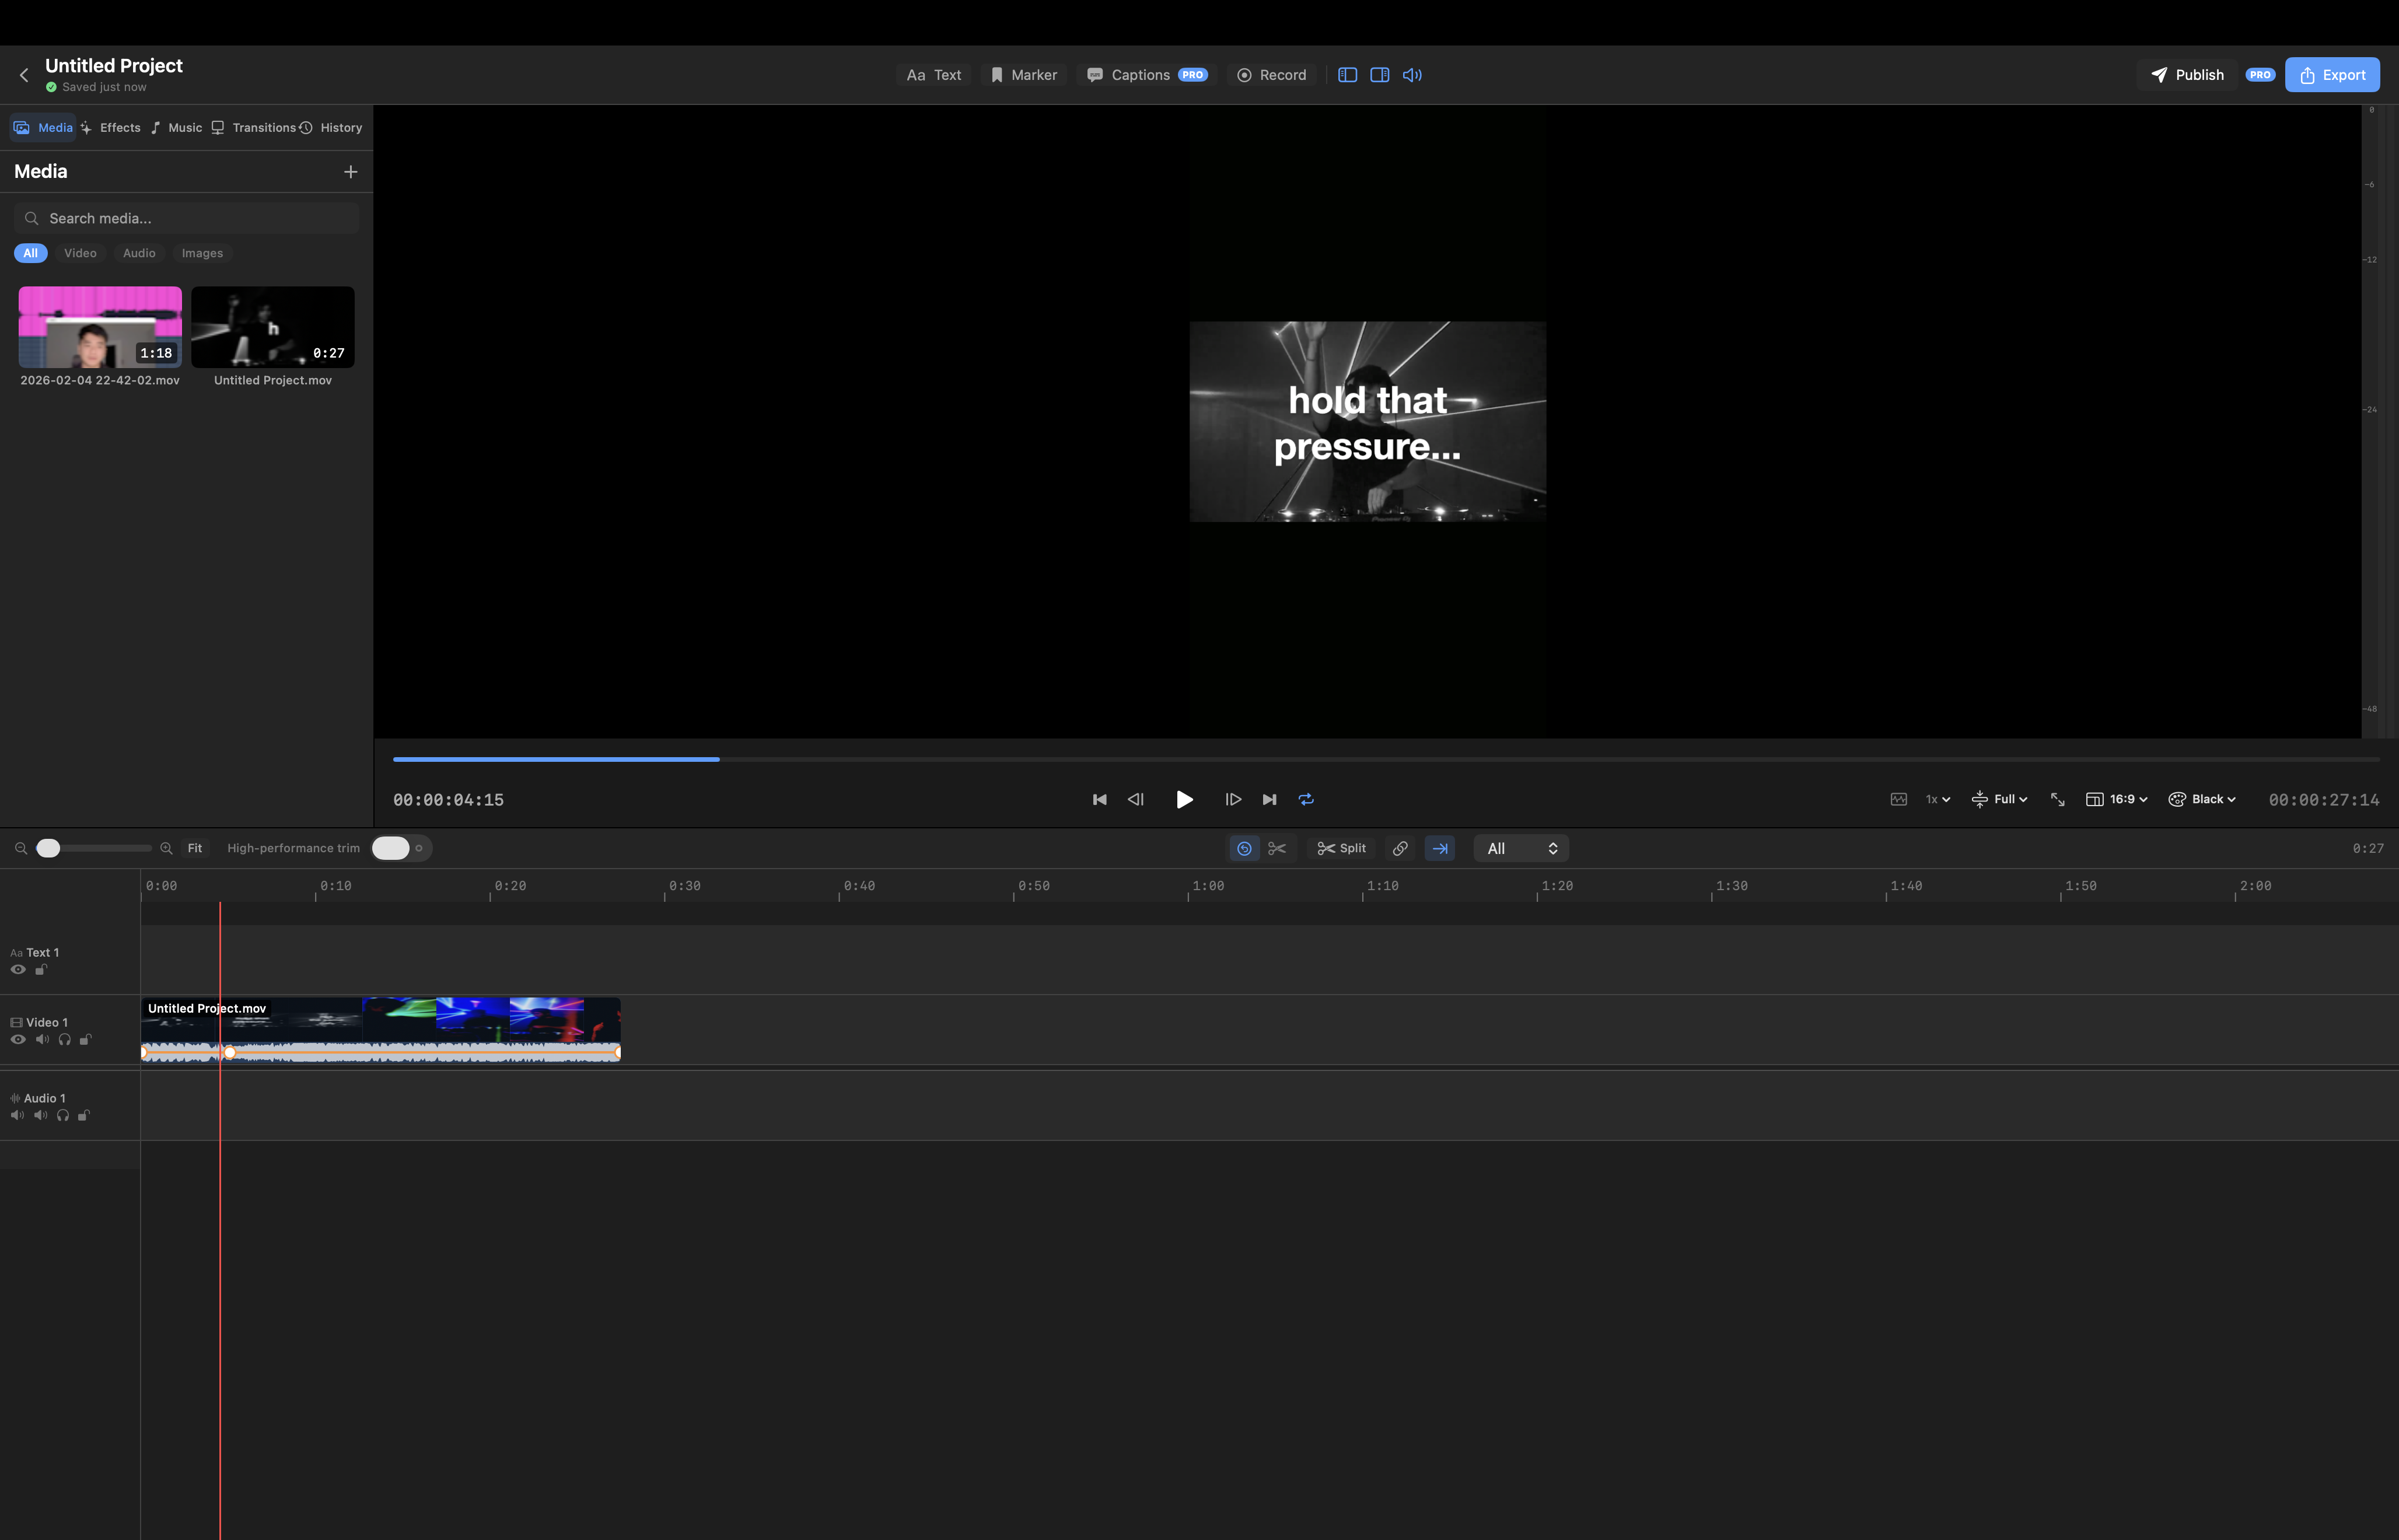Click the Export button
2399x1540 pixels.
pyautogui.click(x=2331, y=75)
